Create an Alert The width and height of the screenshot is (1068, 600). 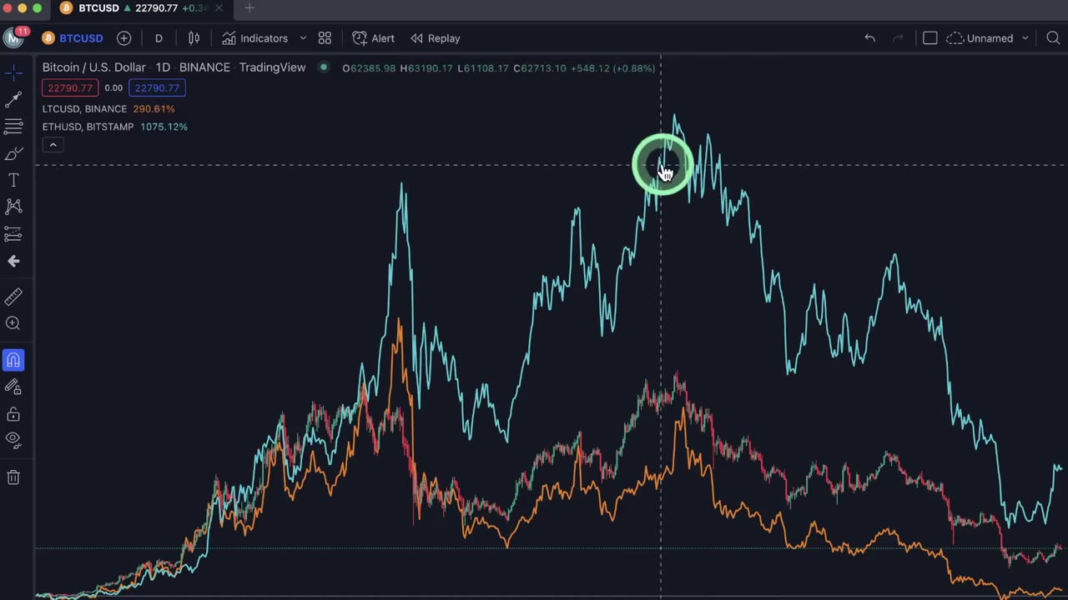click(x=374, y=38)
